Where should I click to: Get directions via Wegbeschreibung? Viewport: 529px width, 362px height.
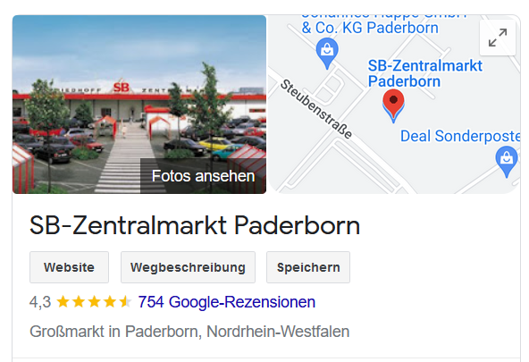[x=188, y=267]
